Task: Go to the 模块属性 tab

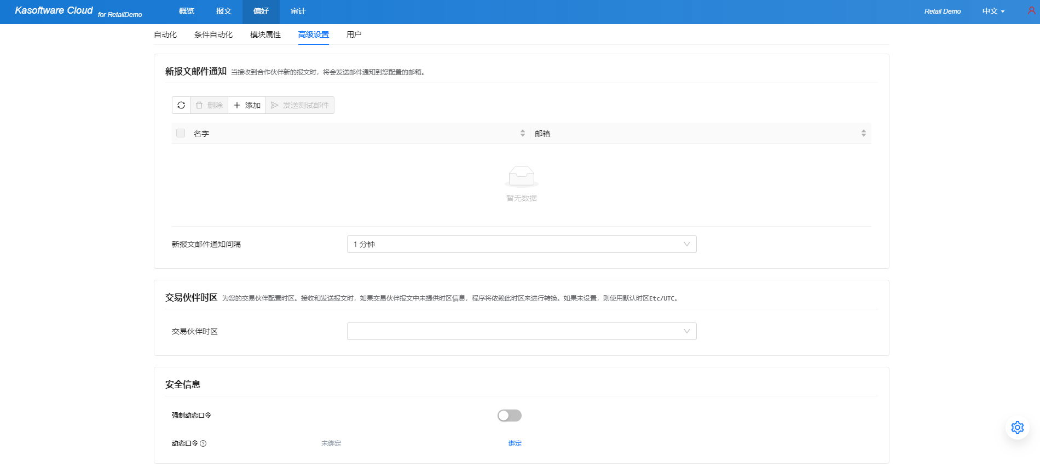Action: point(265,34)
